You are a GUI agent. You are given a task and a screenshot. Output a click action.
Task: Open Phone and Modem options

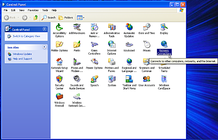click(77, 65)
